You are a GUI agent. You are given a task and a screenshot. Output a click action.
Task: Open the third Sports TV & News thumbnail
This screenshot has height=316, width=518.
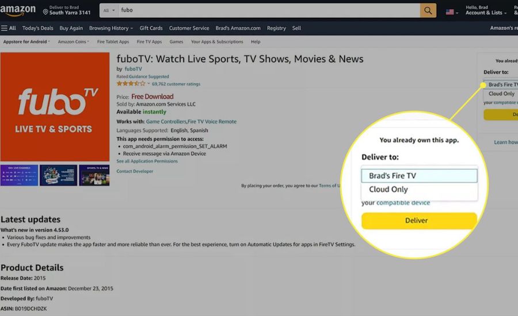coord(94,175)
